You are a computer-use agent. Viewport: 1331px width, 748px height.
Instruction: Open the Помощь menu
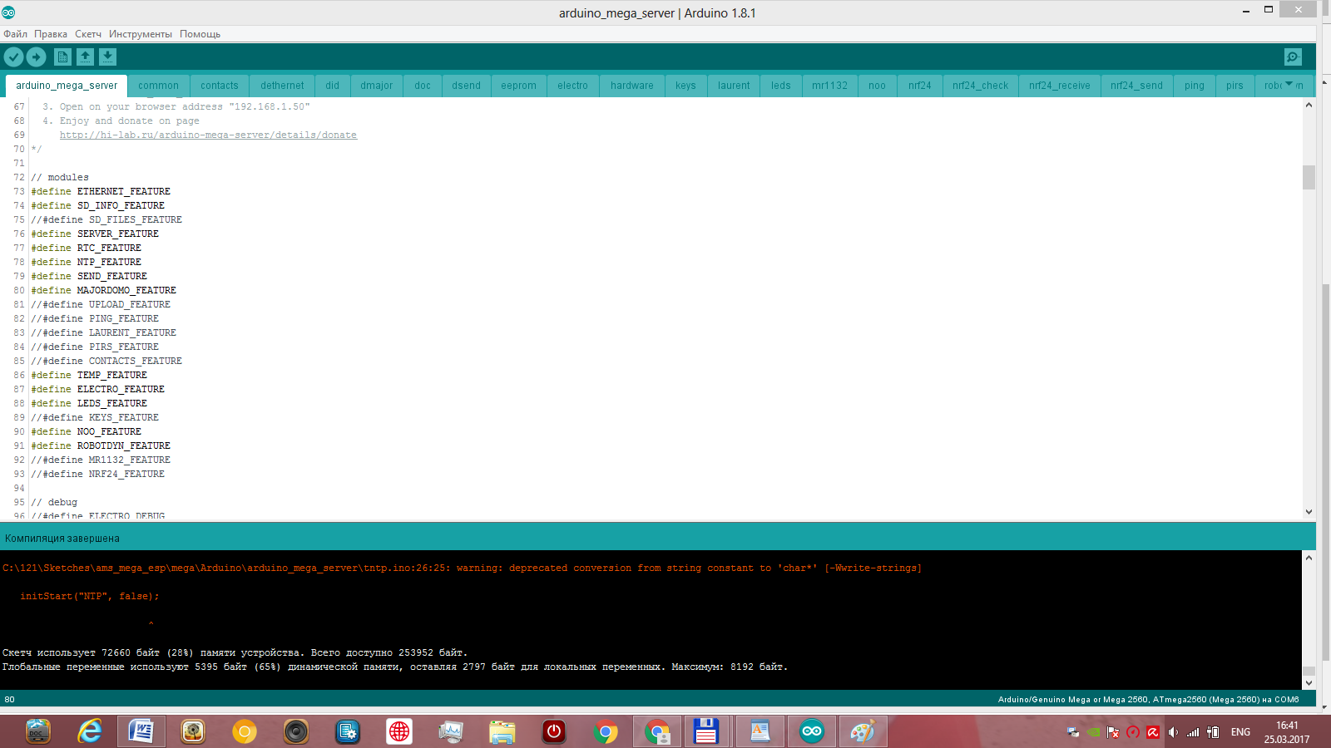[x=200, y=34]
